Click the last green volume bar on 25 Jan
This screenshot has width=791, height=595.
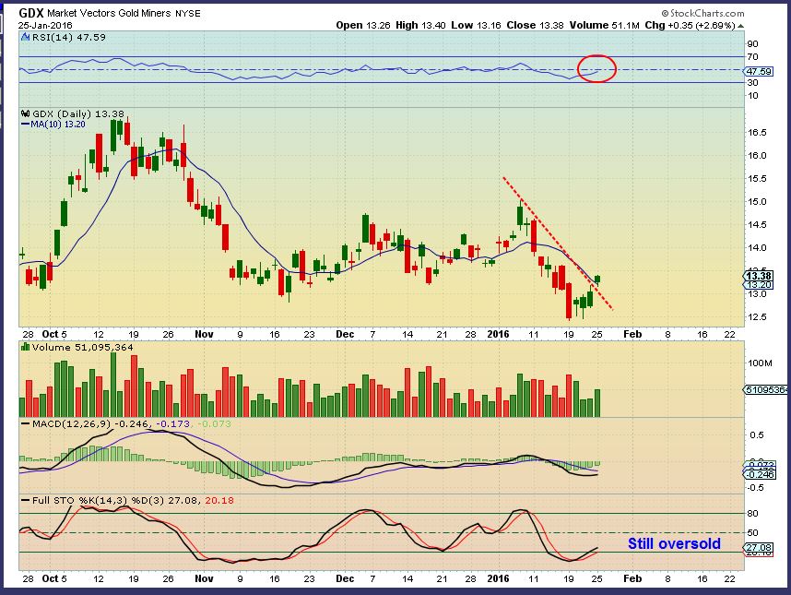[x=597, y=403]
